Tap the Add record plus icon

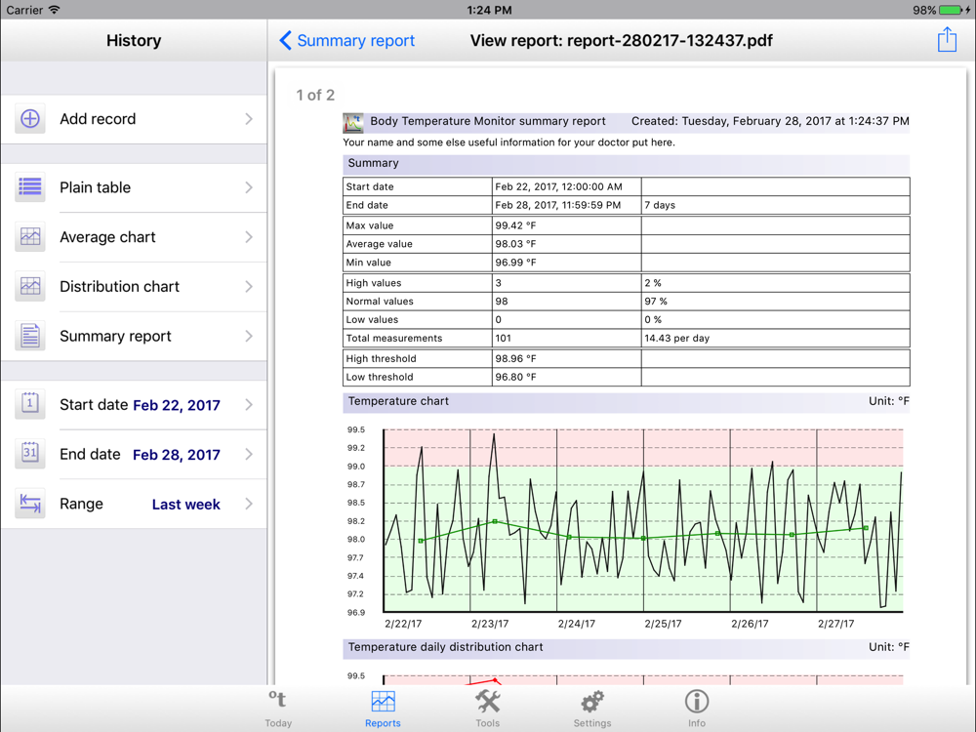pyautogui.click(x=30, y=119)
